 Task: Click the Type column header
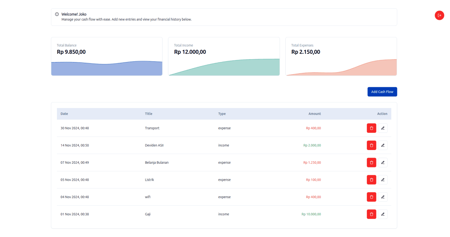222,114
